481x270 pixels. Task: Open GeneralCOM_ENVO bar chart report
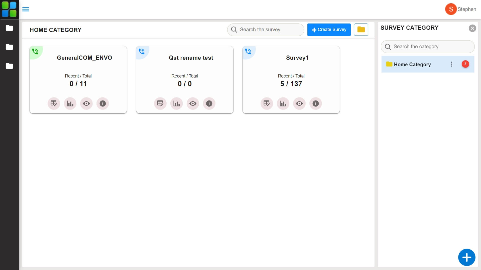click(x=70, y=103)
